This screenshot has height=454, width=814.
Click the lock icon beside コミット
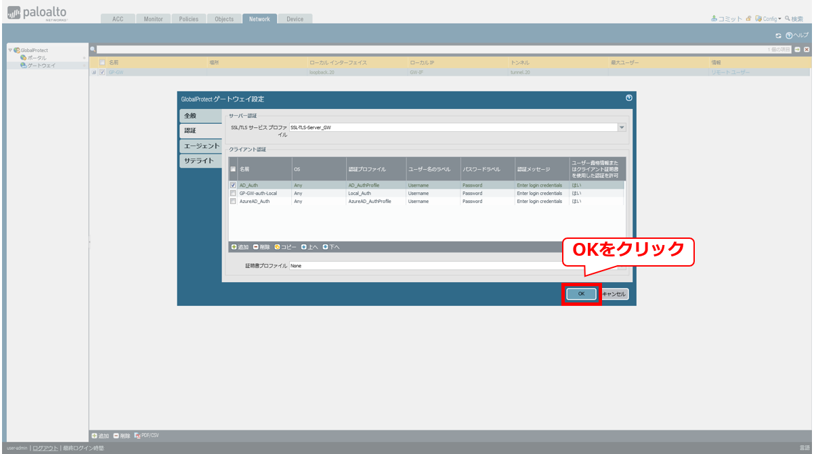(x=749, y=18)
